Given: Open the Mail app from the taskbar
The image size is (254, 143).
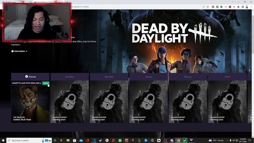Looking at the screenshot, I should 81,140.
